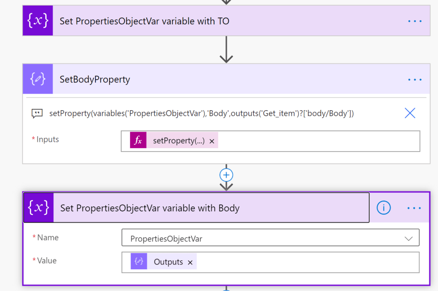Open the SetBodyProperty ellipsis menu
Image resolution: width=438 pixels, height=291 pixels.
coord(414,79)
